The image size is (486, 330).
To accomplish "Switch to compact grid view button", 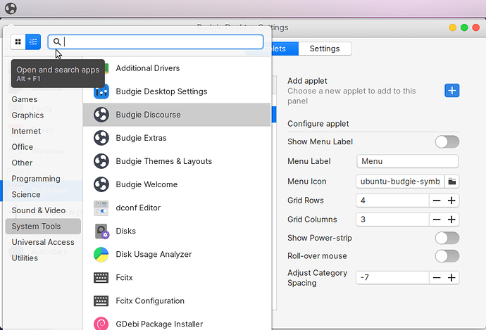I will (18, 42).
